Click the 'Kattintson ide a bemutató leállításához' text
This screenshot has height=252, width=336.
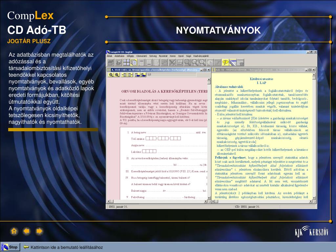[67, 247]
